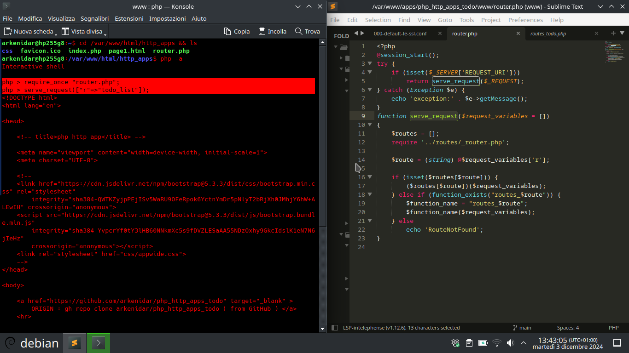Click LSP-intelephense status text
Viewport: 629px width, 353px height.
pos(402,328)
